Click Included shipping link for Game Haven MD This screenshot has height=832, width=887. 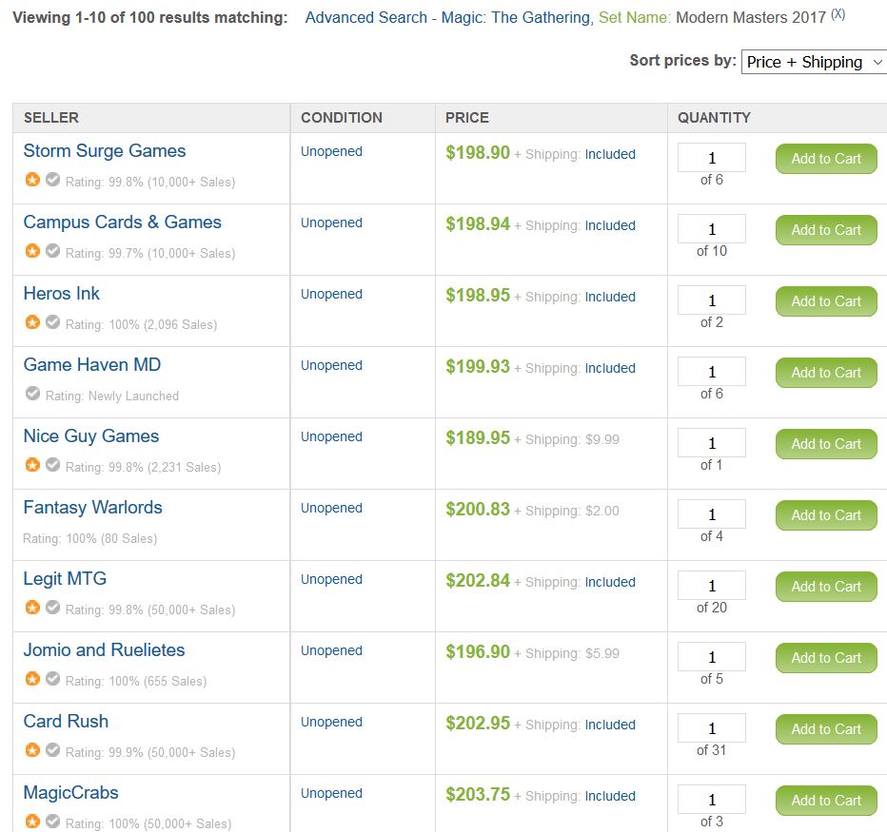coord(610,368)
